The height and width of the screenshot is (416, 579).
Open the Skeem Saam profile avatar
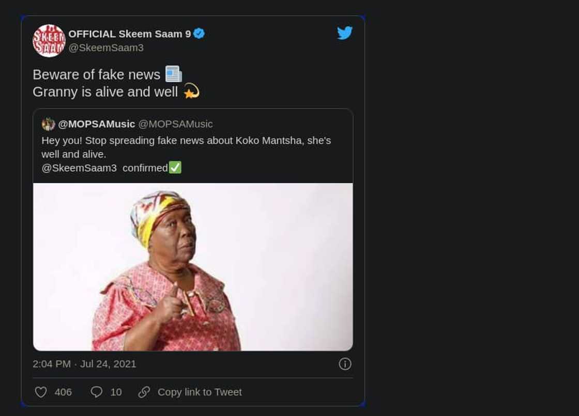click(x=49, y=41)
